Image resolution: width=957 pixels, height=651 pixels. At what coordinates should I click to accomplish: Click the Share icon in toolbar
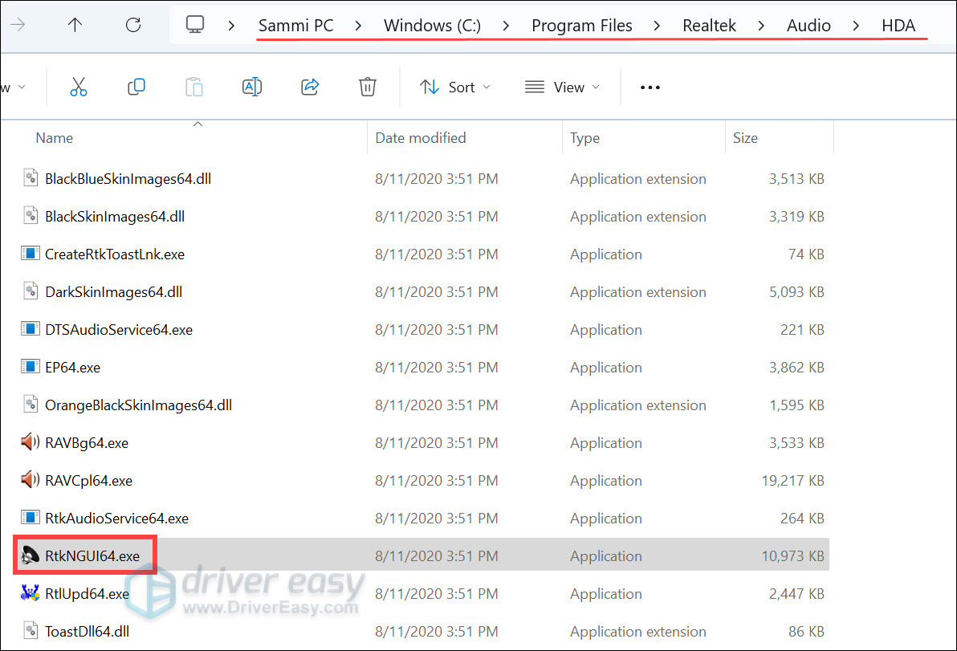[x=310, y=87]
